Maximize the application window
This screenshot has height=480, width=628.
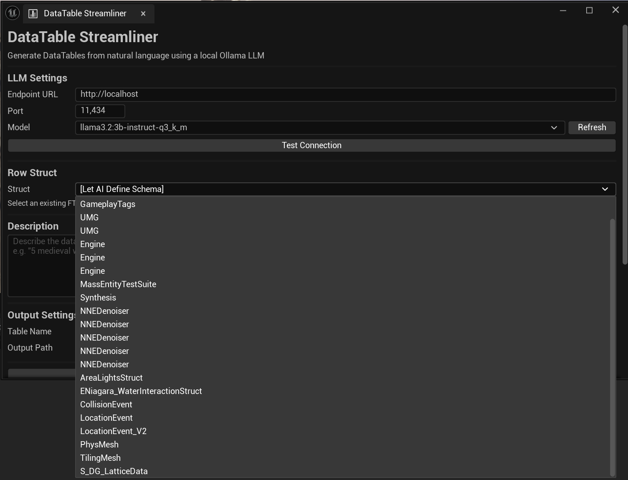click(x=589, y=10)
